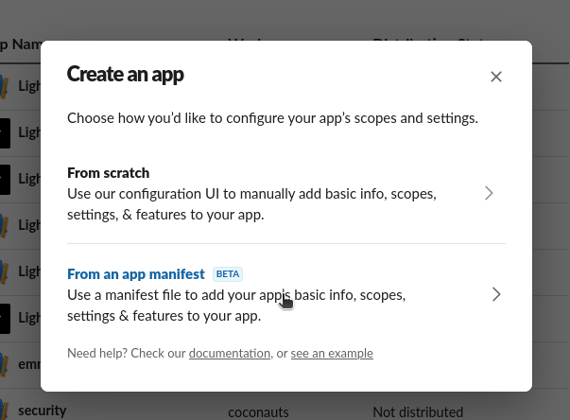Image resolution: width=570 pixels, height=420 pixels.
Task: Click the Not distributed status text
Action: (418, 412)
